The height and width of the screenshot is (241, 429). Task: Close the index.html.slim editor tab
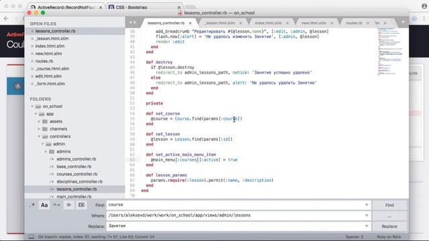click(288, 23)
